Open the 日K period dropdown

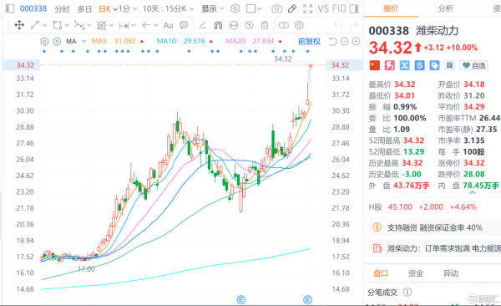coord(108,9)
